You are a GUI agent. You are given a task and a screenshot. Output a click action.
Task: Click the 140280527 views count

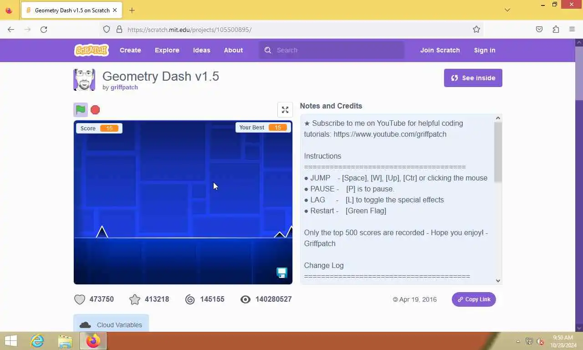pos(274,299)
